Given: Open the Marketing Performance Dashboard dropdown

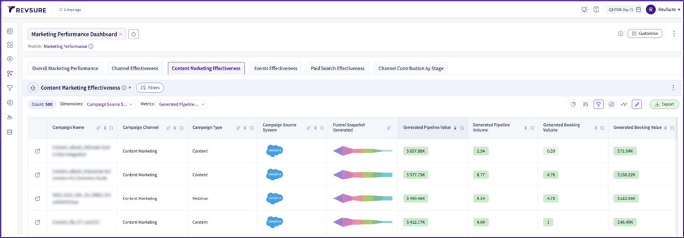Looking at the screenshot, I should click(77, 34).
